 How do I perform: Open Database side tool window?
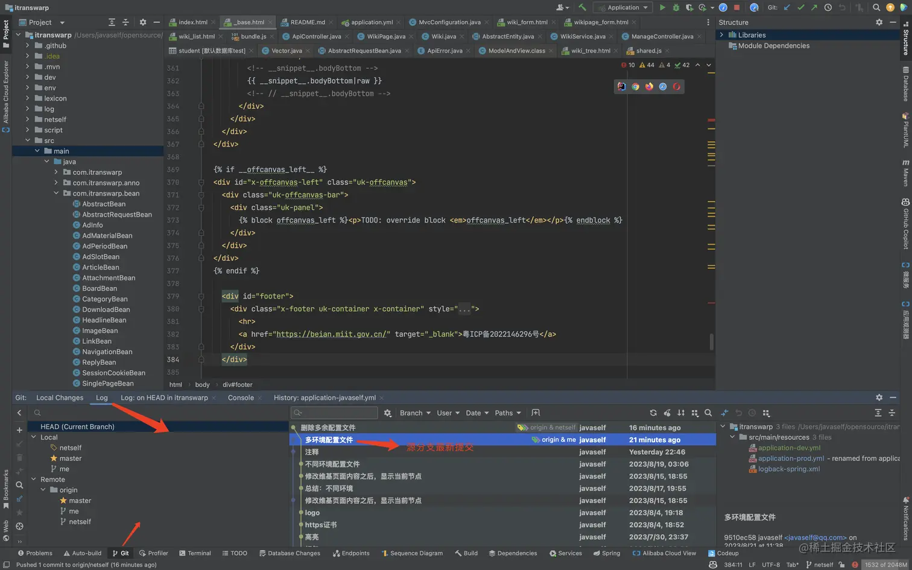point(906,84)
